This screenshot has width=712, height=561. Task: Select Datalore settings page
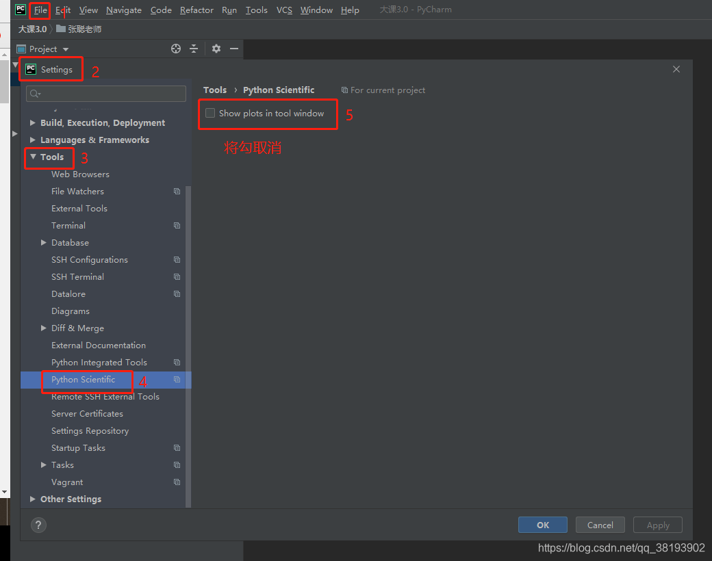[68, 294]
